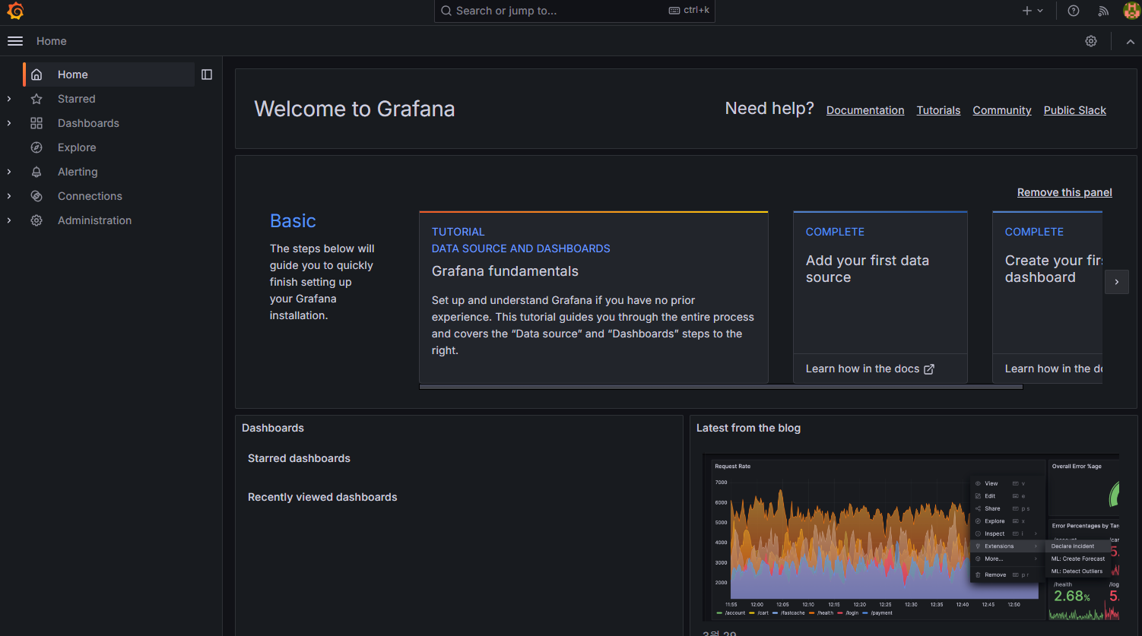Click external link icon next to docs
The image size is (1142, 636).
[x=929, y=369]
